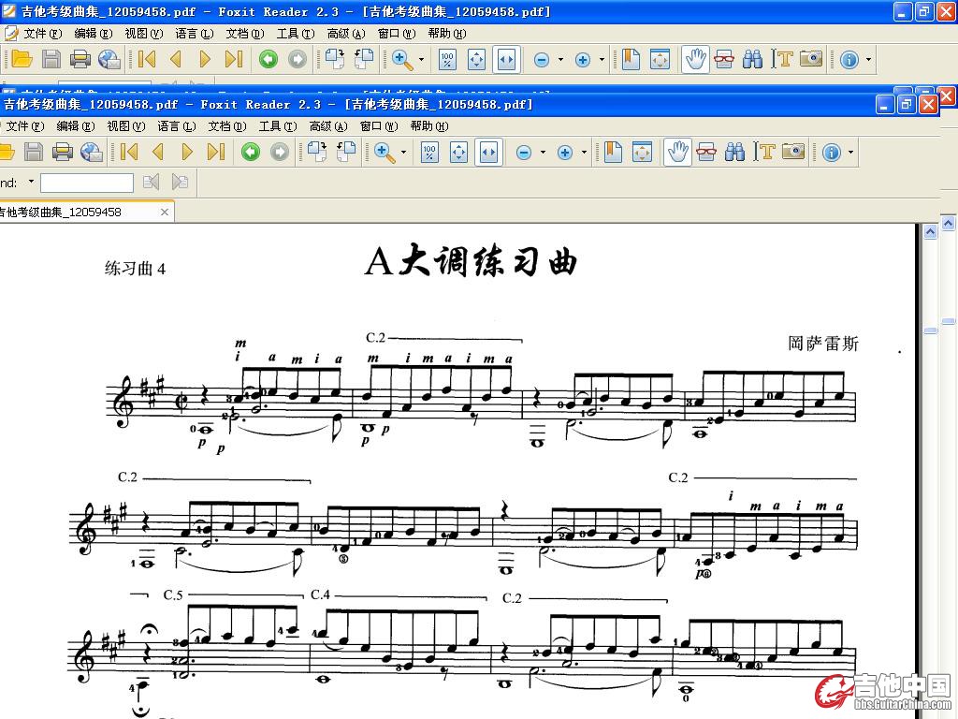Open 文件(F) menu in front window

point(25,126)
